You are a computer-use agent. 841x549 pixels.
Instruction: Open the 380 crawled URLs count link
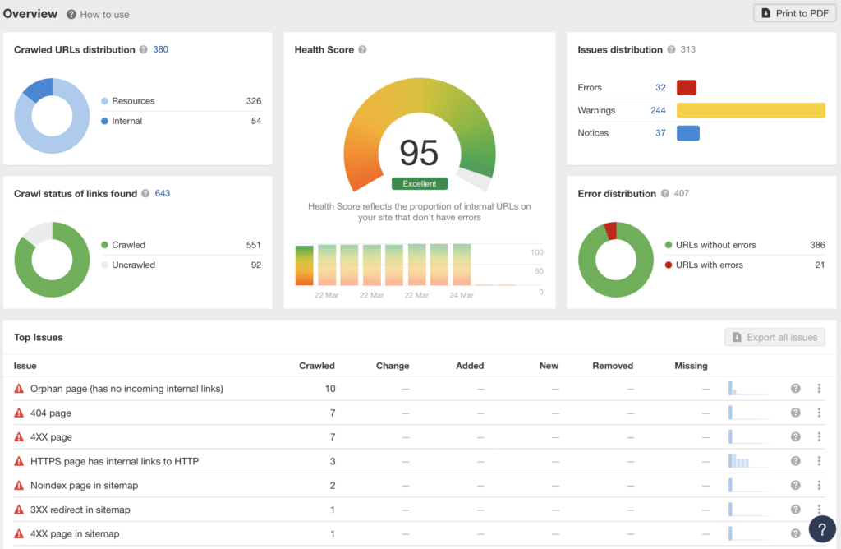pos(160,49)
